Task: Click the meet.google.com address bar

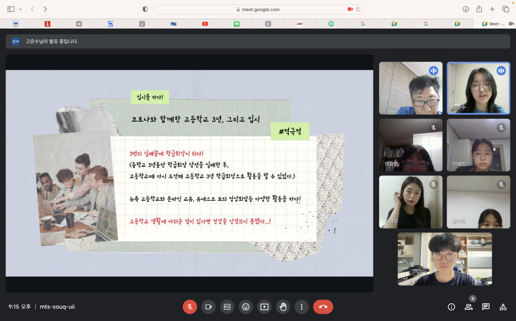Action: click(x=258, y=9)
